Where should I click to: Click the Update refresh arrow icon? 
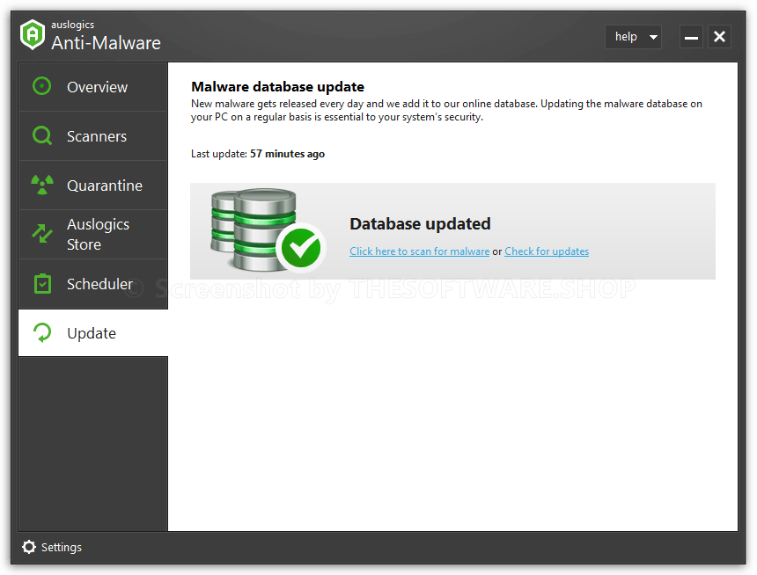tap(42, 333)
